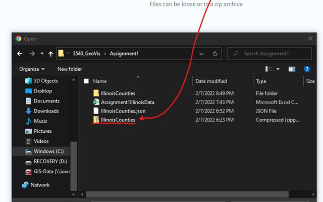Click the New folder button

[x=70, y=69]
